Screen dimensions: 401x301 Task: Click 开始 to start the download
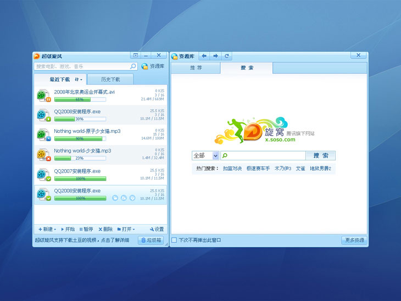[x=68, y=229]
